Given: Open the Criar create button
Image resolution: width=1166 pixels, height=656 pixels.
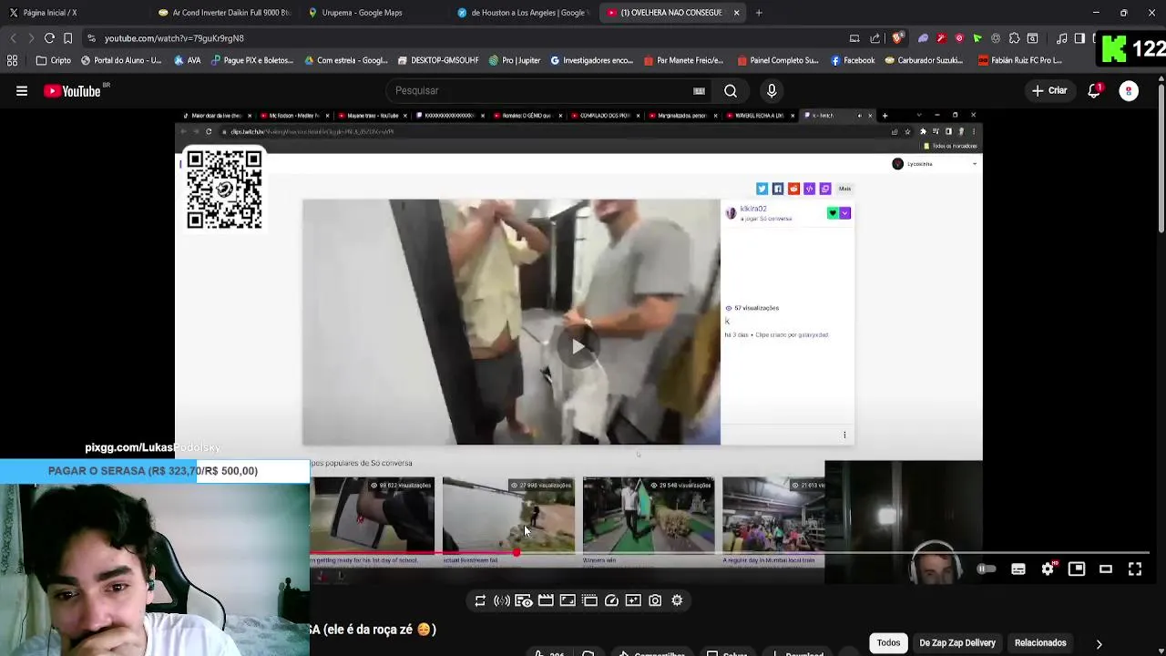Looking at the screenshot, I should point(1049,91).
